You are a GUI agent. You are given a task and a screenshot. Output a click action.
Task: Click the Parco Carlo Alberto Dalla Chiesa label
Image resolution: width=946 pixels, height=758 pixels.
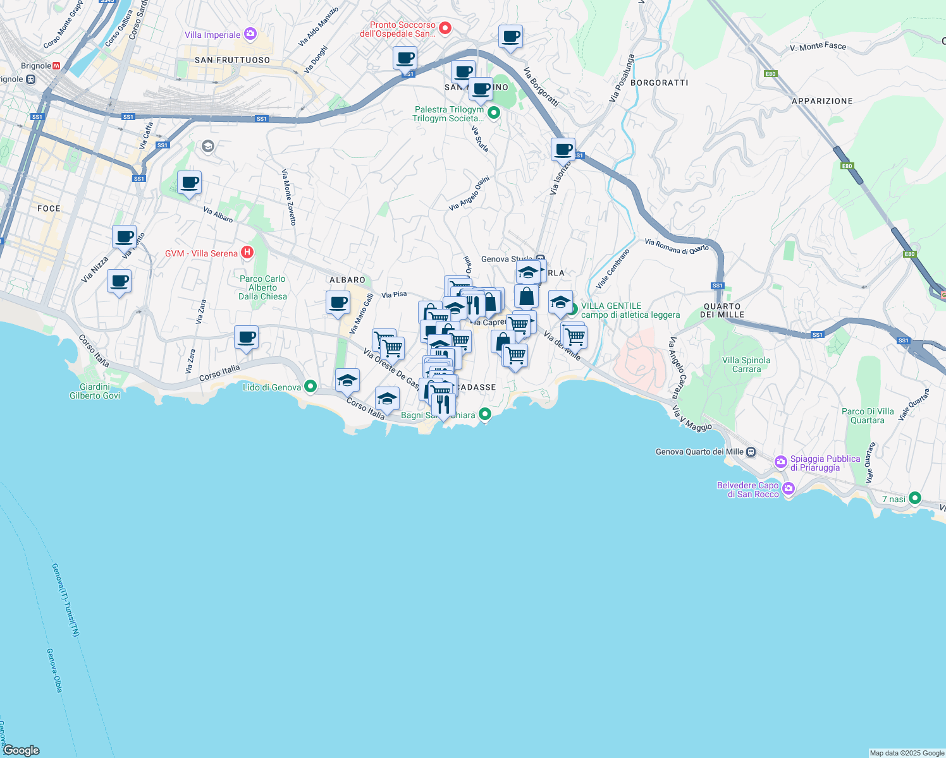(x=262, y=287)
